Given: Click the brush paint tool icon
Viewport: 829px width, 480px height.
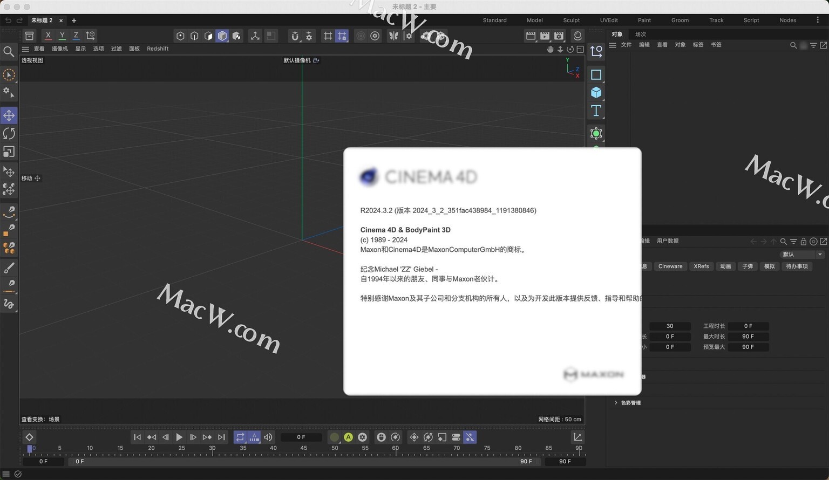Looking at the screenshot, I should pyautogui.click(x=9, y=268).
